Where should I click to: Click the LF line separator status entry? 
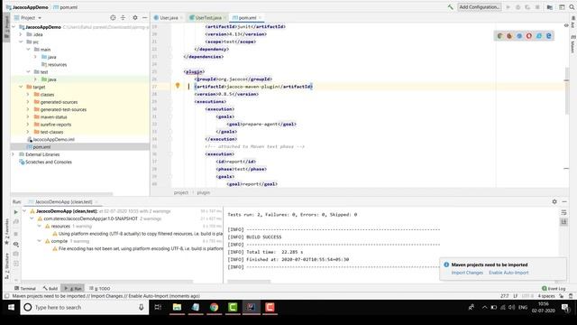(x=515, y=296)
